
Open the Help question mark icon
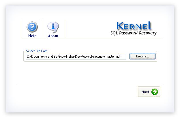(x=32, y=27)
